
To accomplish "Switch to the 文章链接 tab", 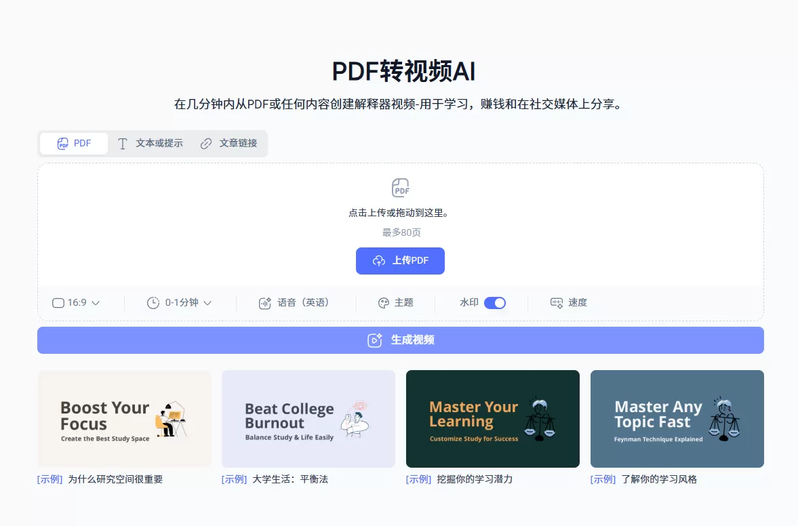I will click(228, 143).
